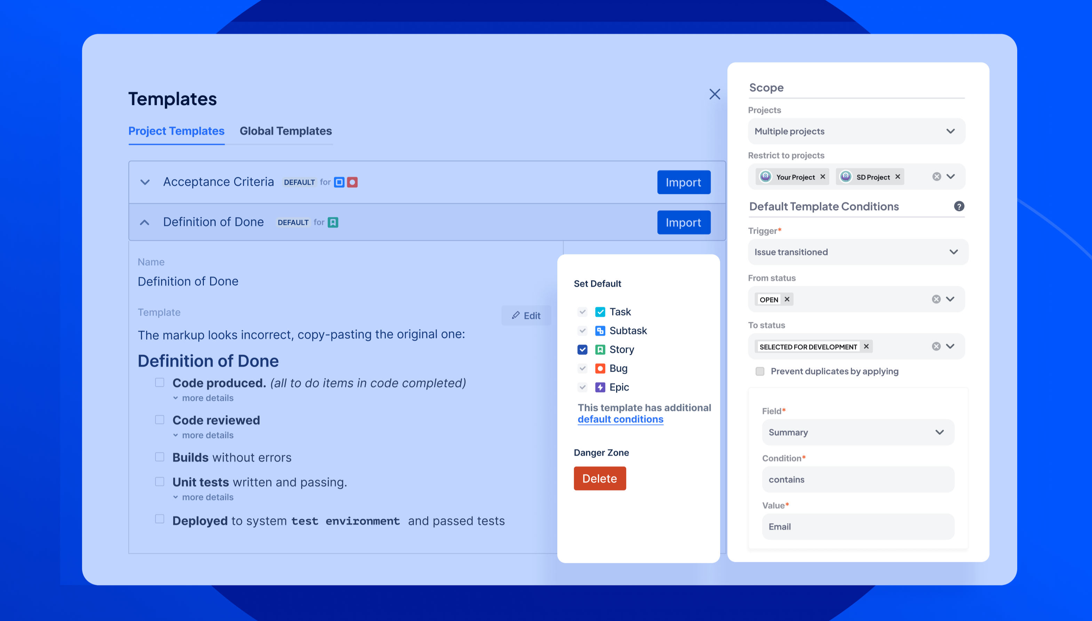Enable Prevent duplicates by applying checkbox

point(759,371)
